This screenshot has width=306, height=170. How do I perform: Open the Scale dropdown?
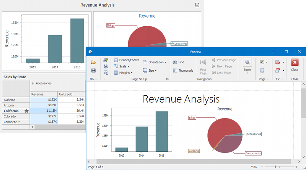click(x=121, y=66)
